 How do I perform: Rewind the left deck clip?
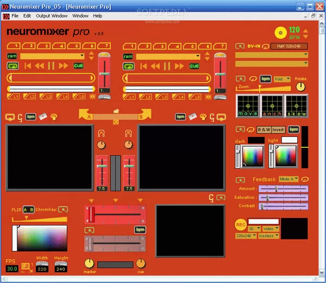pyautogui.click(x=40, y=66)
